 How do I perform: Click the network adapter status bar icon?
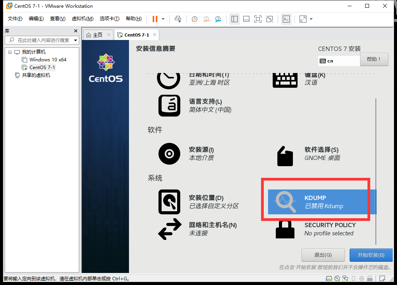345,278
